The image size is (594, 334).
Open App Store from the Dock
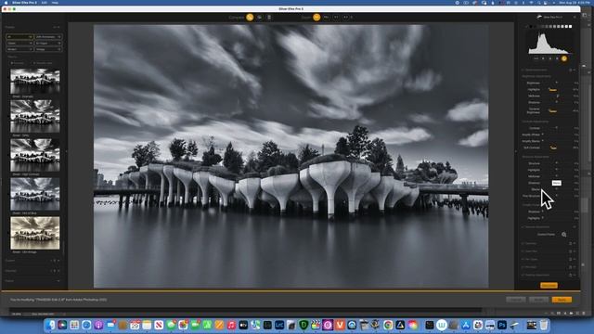pos(466,325)
